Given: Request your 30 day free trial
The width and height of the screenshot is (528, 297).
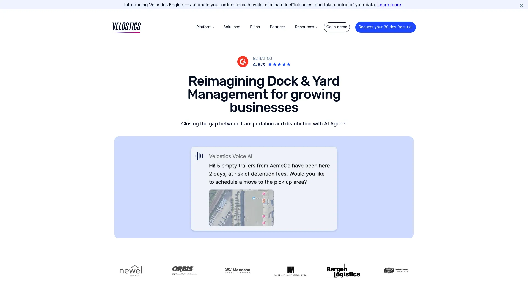Looking at the screenshot, I should coord(385,27).
